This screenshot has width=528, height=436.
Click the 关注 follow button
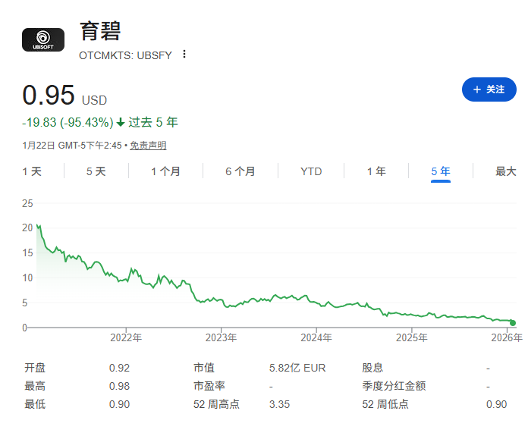point(489,89)
